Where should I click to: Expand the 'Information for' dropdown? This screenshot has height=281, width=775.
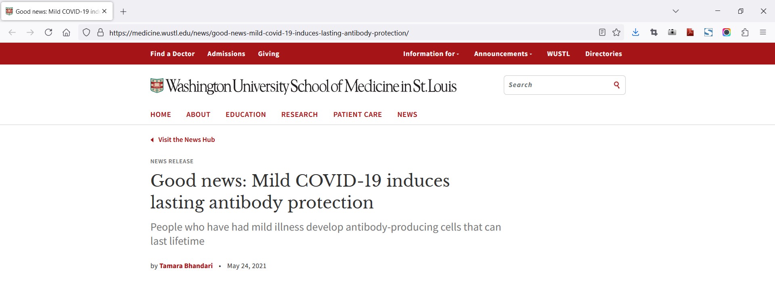click(x=431, y=54)
